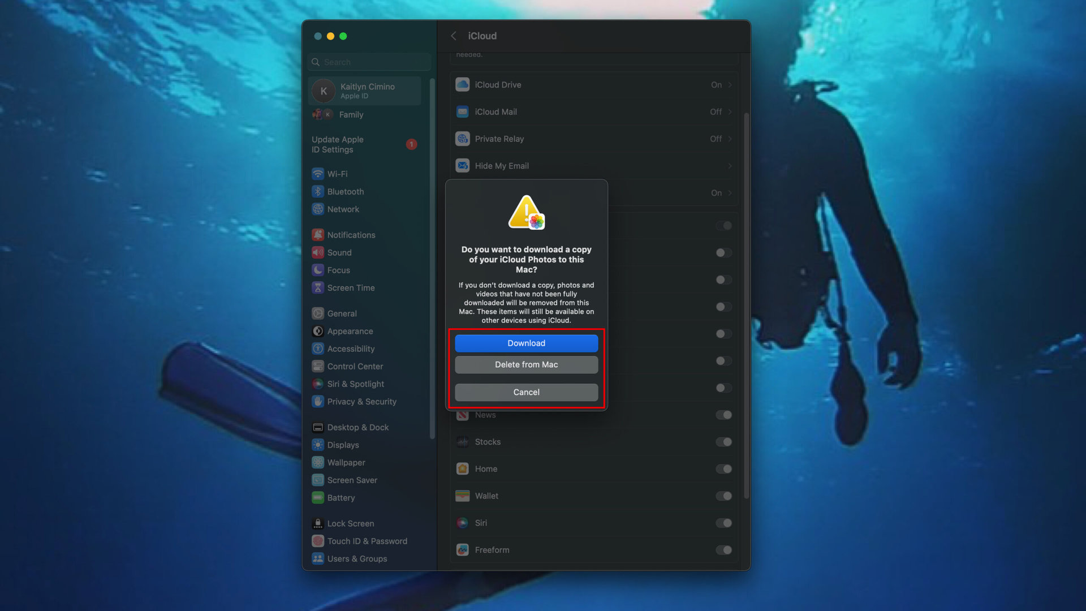Enable the Freeform iCloud switch
The height and width of the screenshot is (611, 1086).
click(723, 550)
